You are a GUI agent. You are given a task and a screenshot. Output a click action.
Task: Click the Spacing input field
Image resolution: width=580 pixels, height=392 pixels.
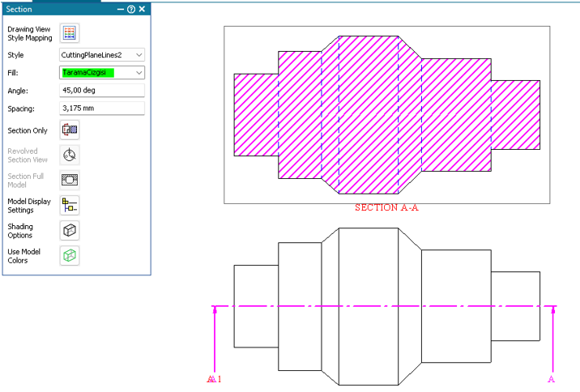point(101,108)
